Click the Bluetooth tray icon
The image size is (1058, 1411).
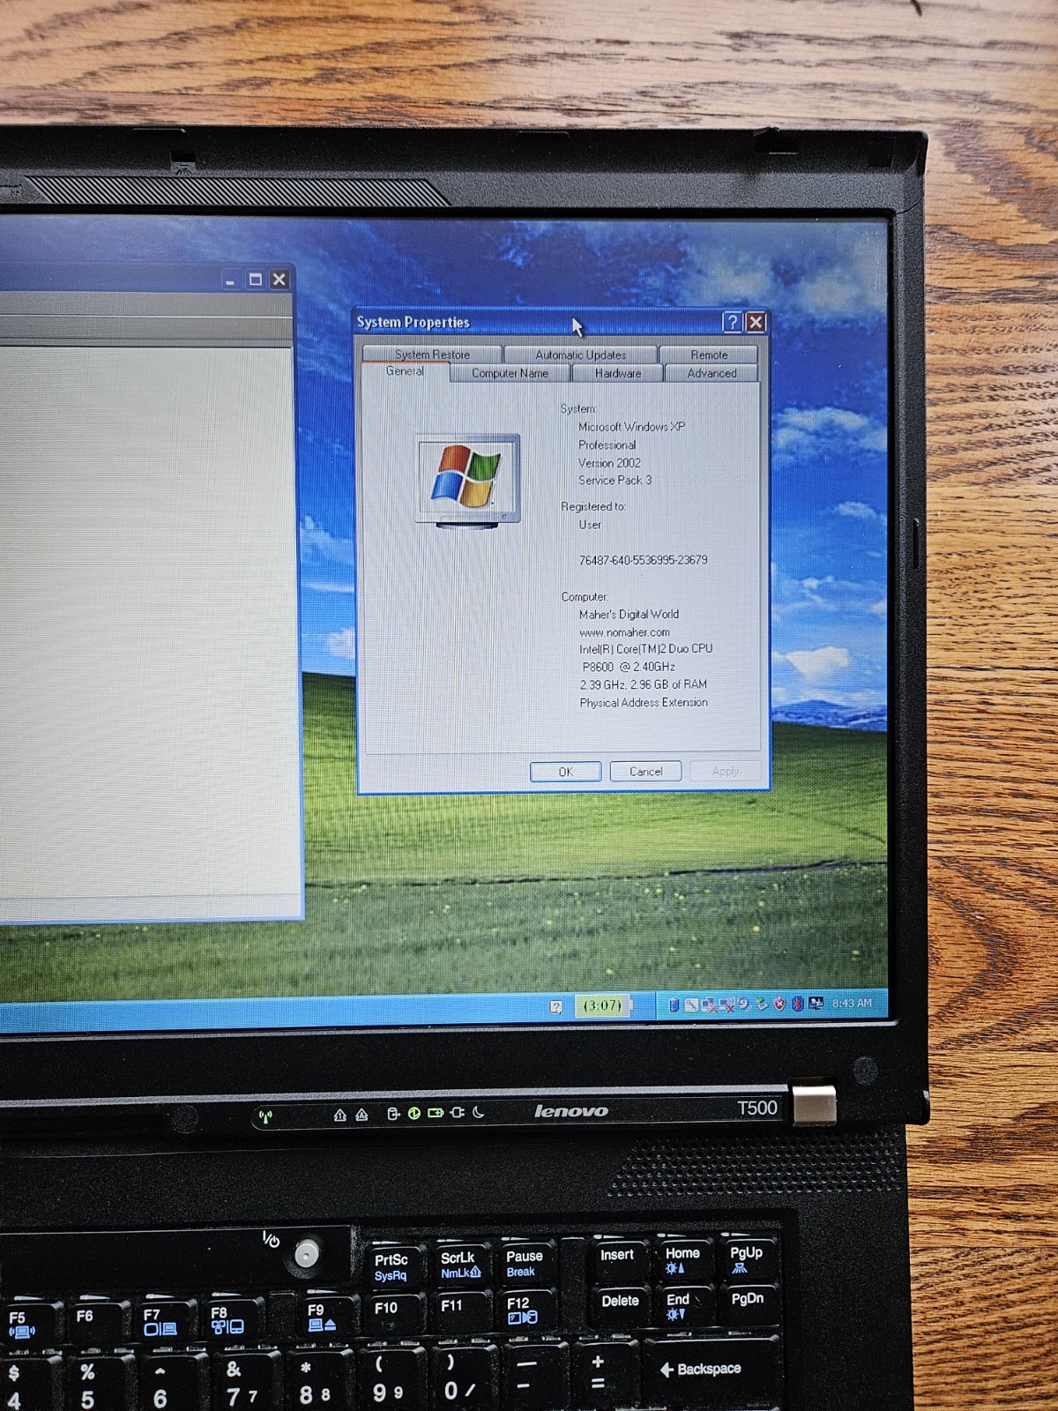pyautogui.click(x=798, y=1004)
